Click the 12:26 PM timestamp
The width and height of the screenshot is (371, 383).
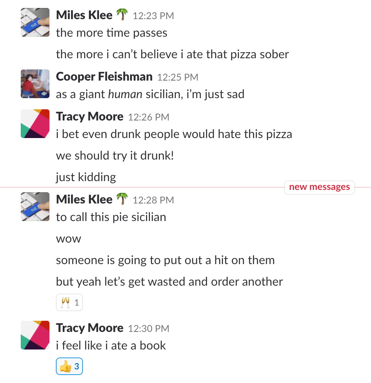tap(149, 117)
